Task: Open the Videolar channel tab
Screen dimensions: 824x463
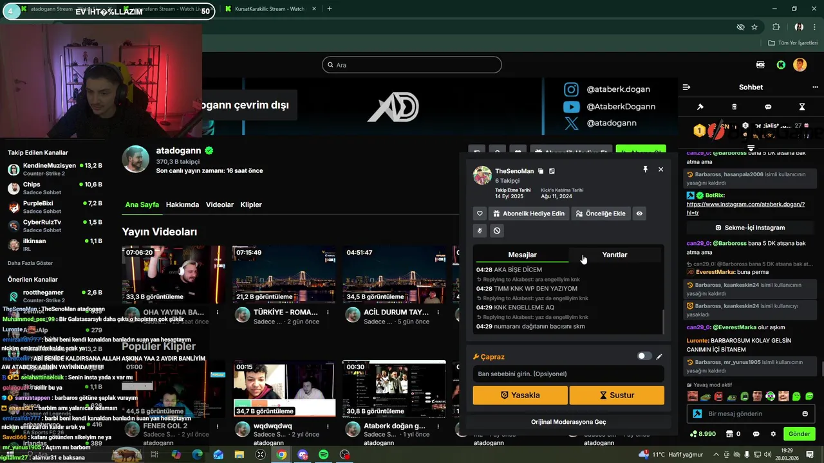Action: tap(220, 204)
